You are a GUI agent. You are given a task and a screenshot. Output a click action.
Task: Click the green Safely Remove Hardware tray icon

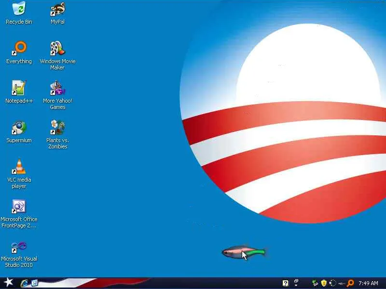(315, 283)
